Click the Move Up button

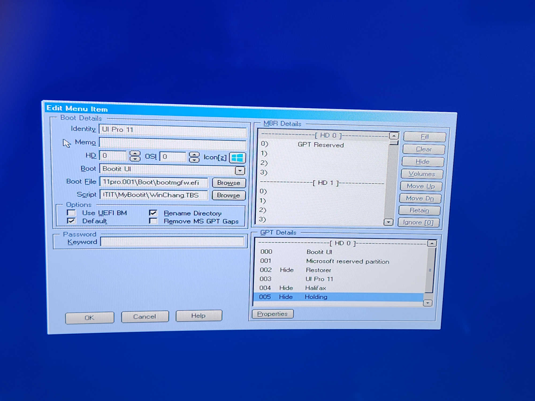pyautogui.click(x=421, y=186)
